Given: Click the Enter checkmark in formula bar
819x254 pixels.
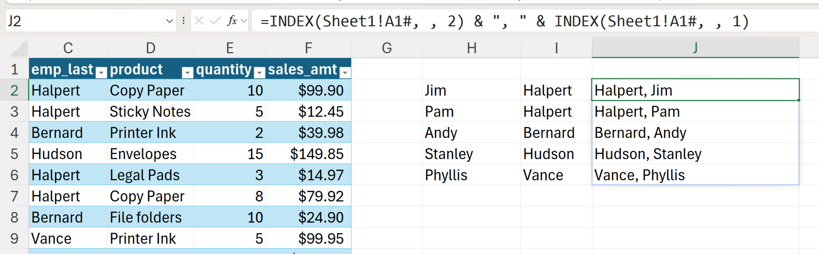Looking at the screenshot, I should tap(215, 21).
